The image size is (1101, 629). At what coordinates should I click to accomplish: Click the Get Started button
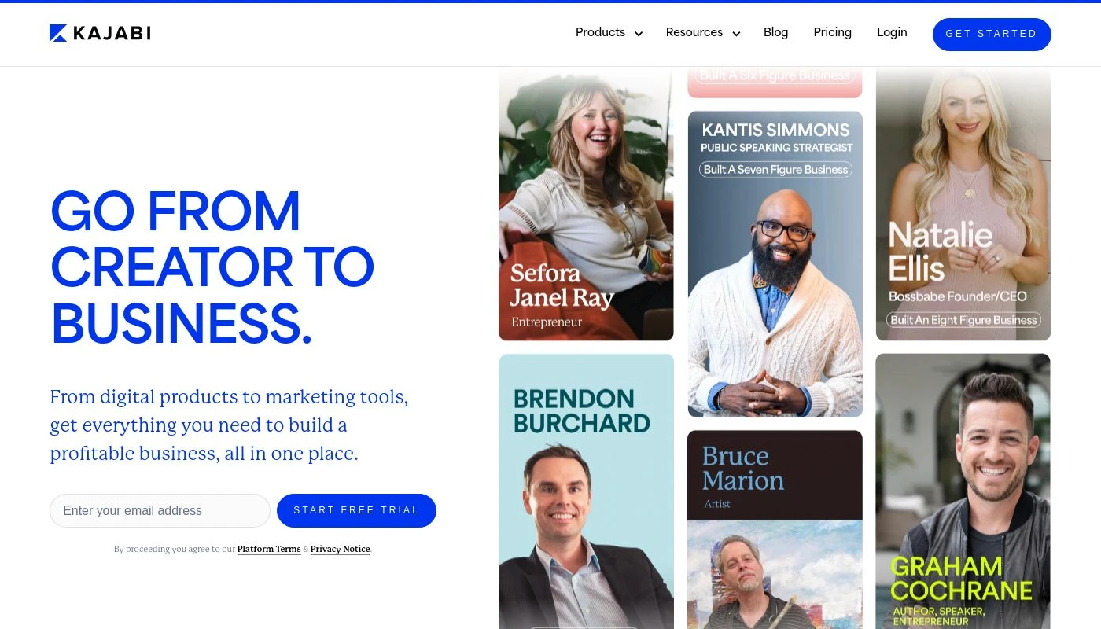click(x=992, y=34)
